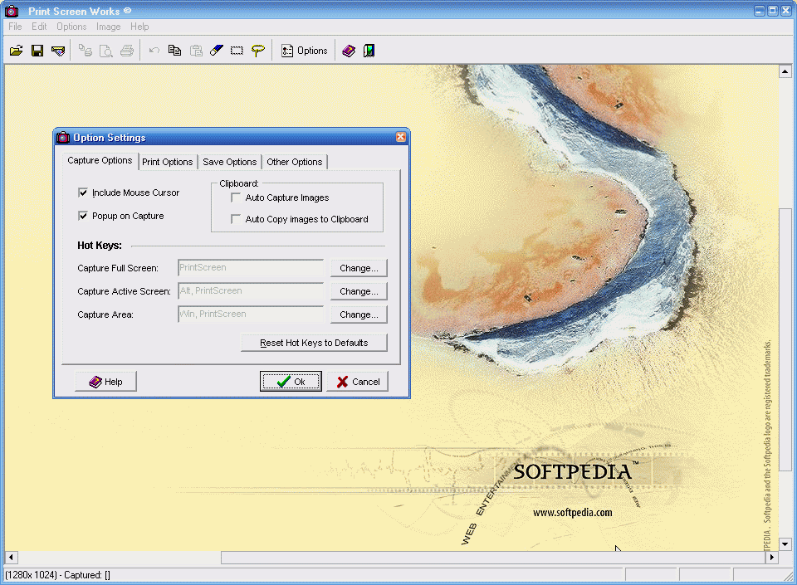Click the purple help book toolbar icon

(349, 51)
